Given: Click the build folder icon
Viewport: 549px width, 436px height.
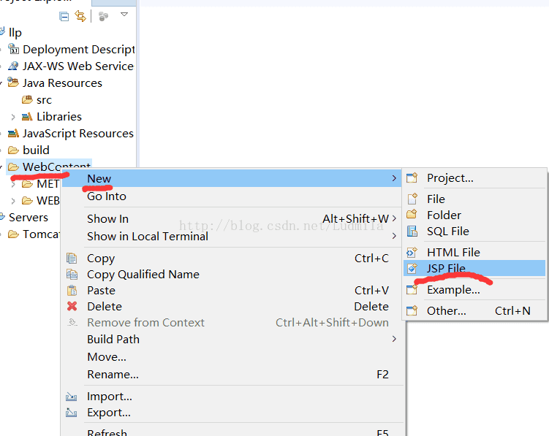Looking at the screenshot, I should 13,150.
